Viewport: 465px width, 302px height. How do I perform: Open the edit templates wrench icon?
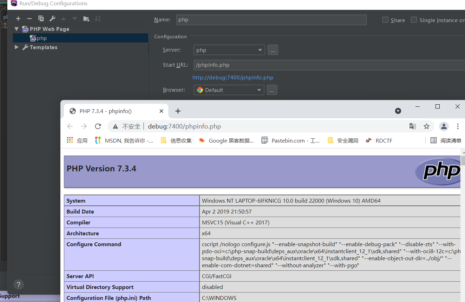click(x=52, y=19)
